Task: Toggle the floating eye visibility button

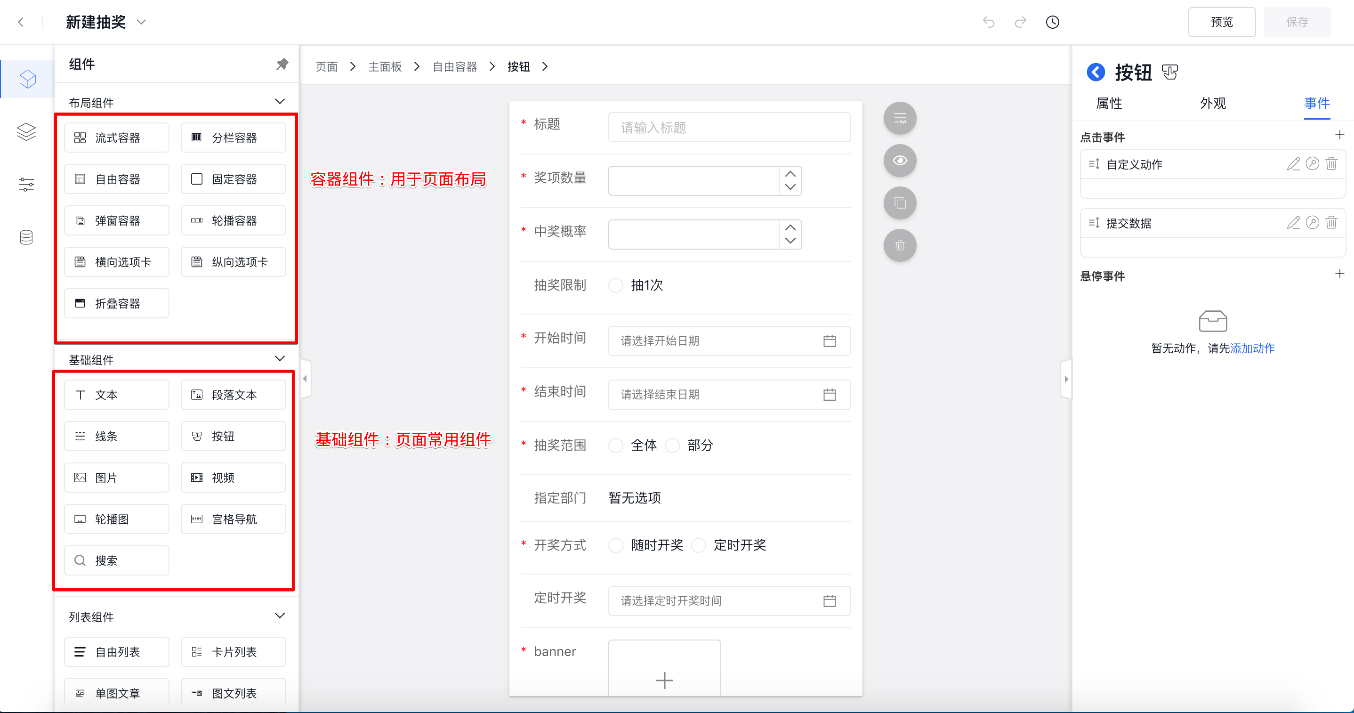Action: click(900, 161)
